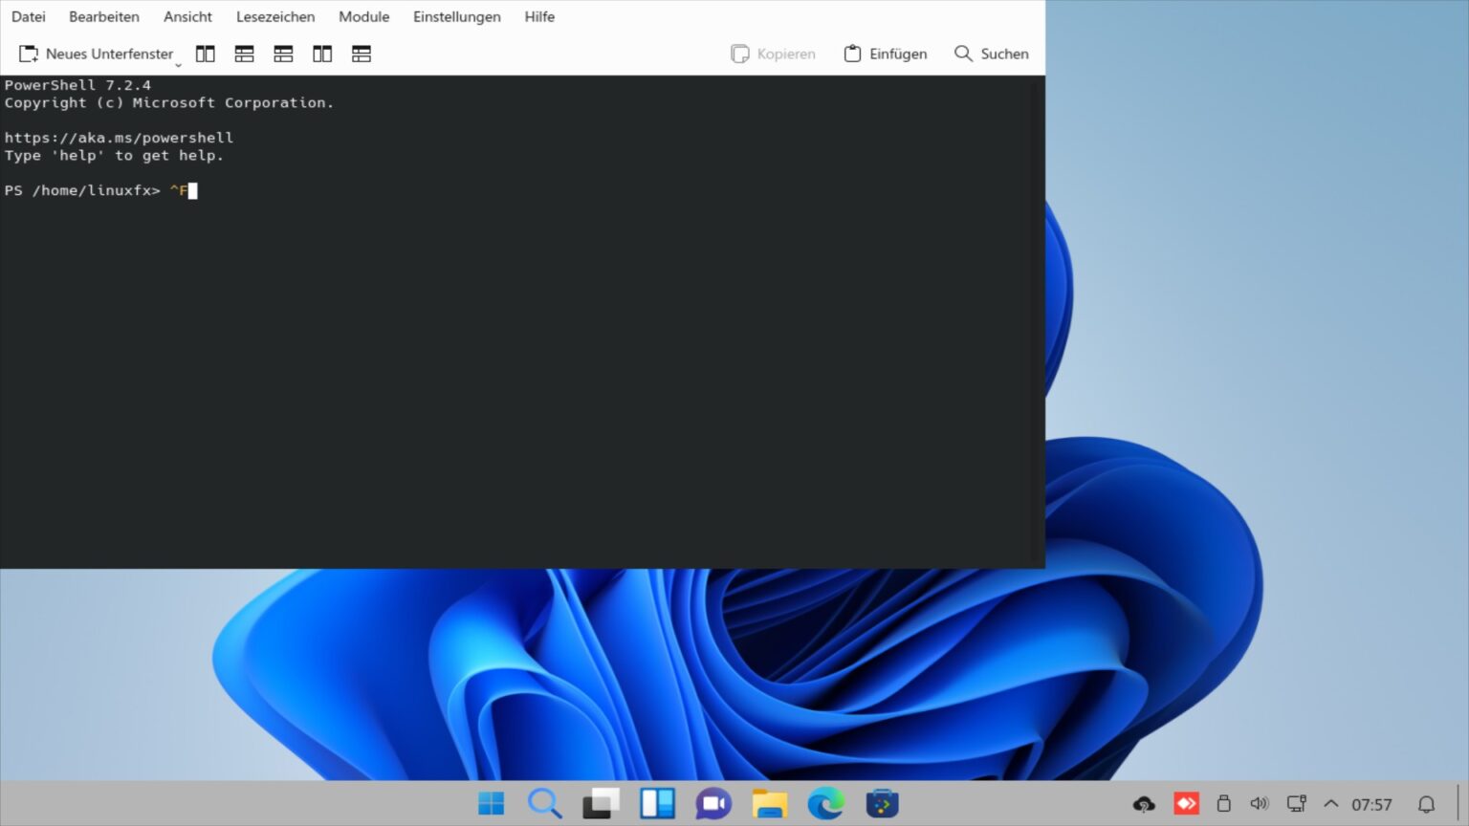Launch the video chat taskbar app
Image resolution: width=1469 pixels, height=826 pixels.
point(713,804)
